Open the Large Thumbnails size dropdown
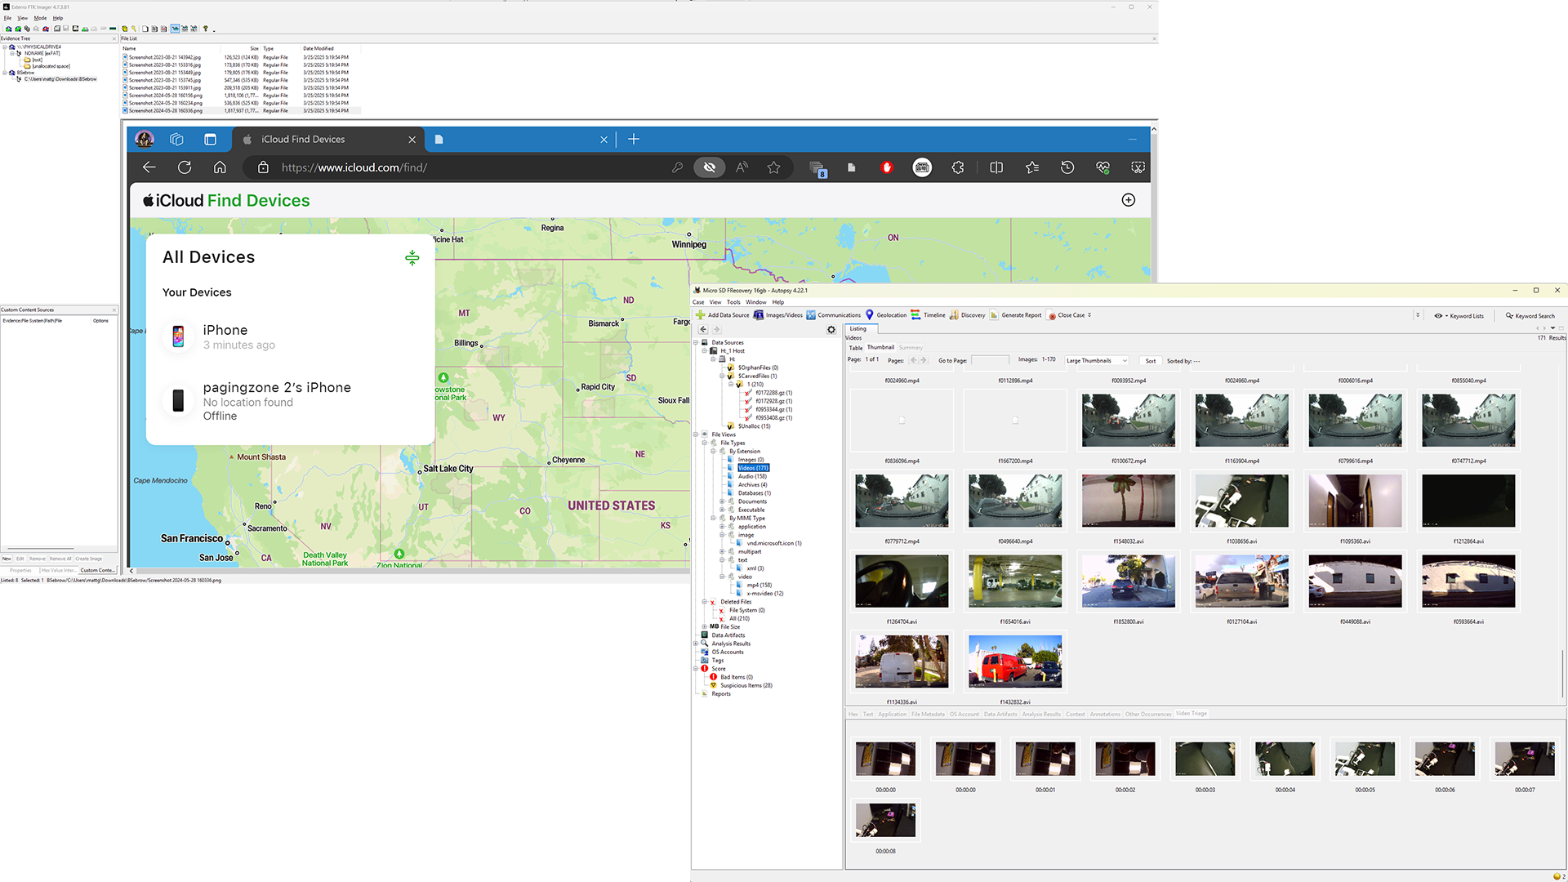Screen dimensions: 1568x882 pyautogui.click(x=1097, y=361)
